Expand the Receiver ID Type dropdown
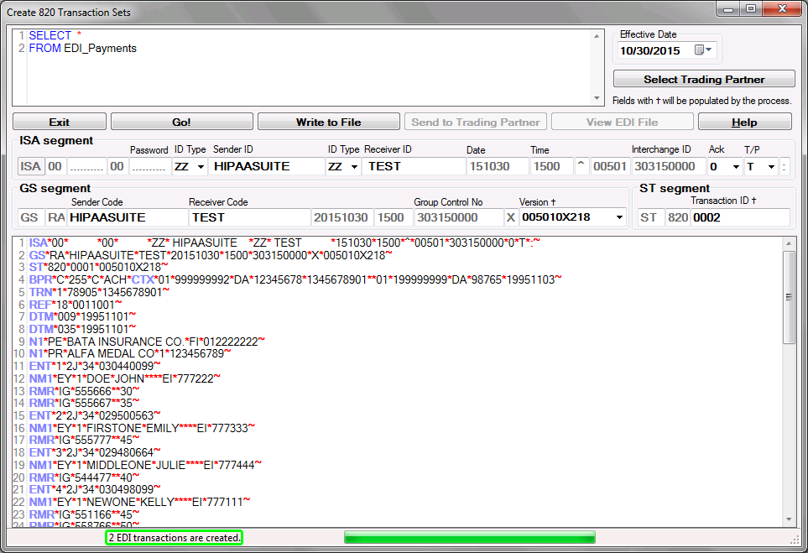 tap(354, 167)
